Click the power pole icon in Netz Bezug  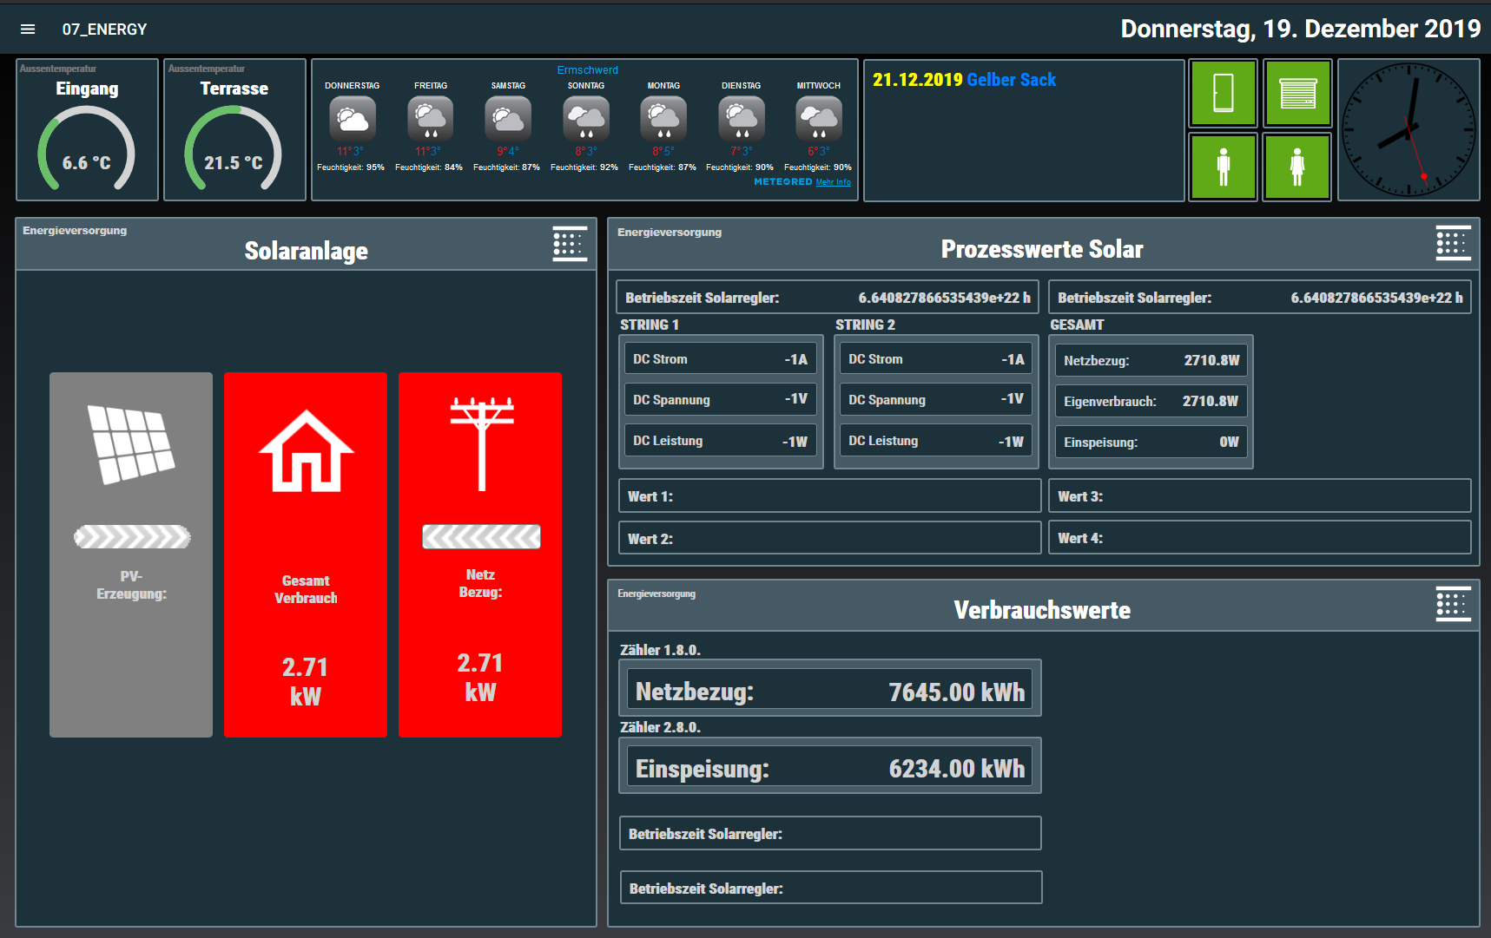click(x=481, y=443)
